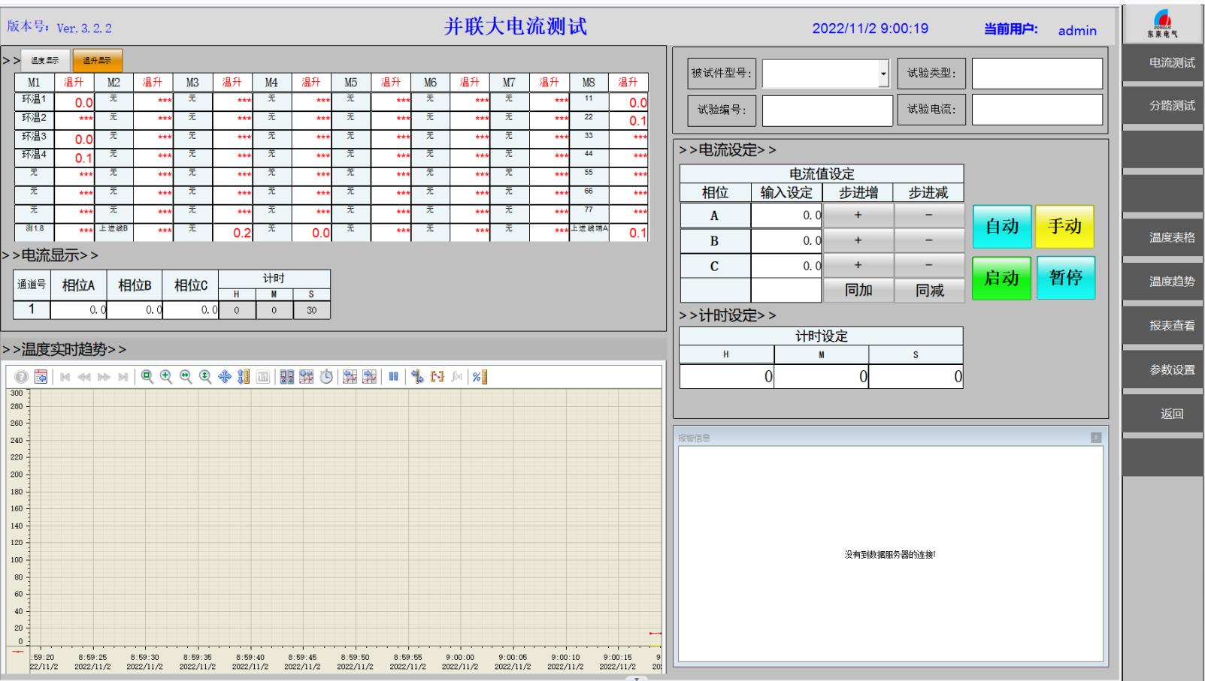Select 自动 mode

point(1001,227)
